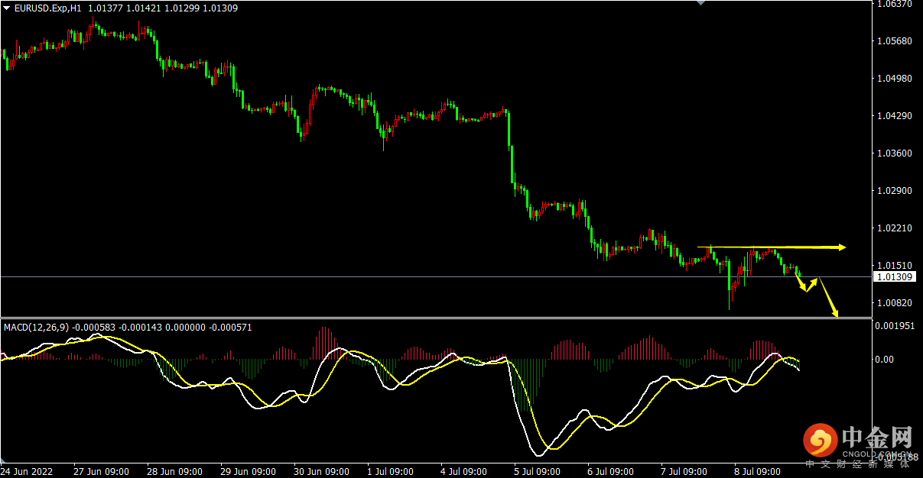Click the 0.001951 MACD scale value
Image resolution: width=923 pixels, height=478 pixels.
[897, 326]
